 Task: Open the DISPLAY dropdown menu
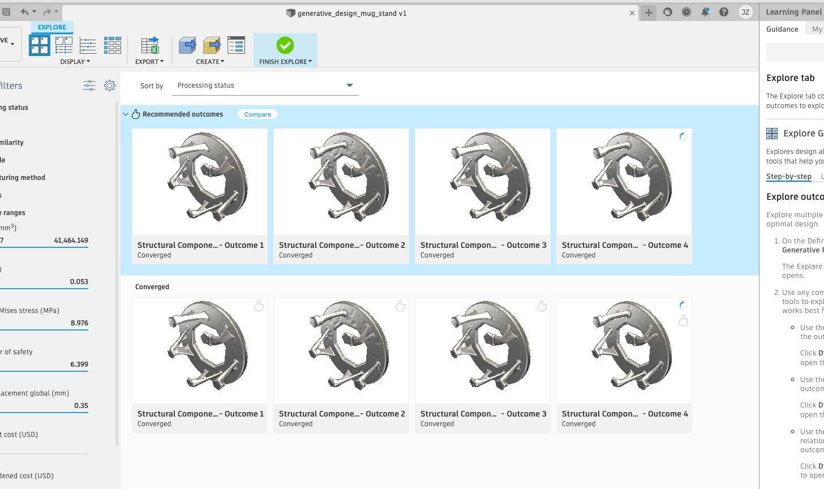(x=75, y=62)
